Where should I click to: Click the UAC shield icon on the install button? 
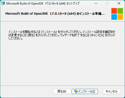click(x=76, y=91)
